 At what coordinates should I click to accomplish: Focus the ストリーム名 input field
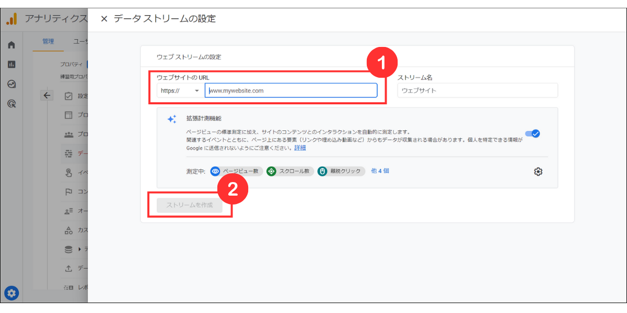(x=478, y=91)
